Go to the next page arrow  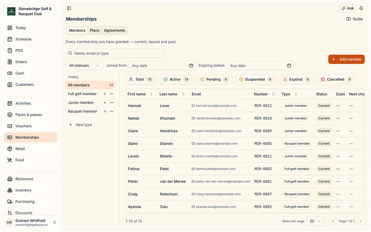coord(361,221)
